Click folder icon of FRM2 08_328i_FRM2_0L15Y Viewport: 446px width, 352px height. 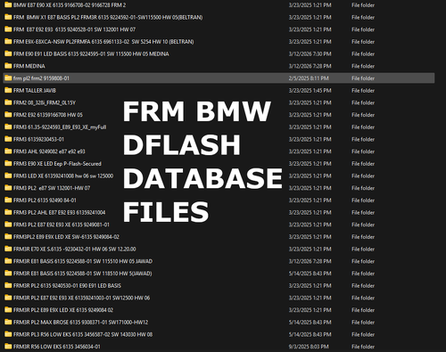[8, 102]
